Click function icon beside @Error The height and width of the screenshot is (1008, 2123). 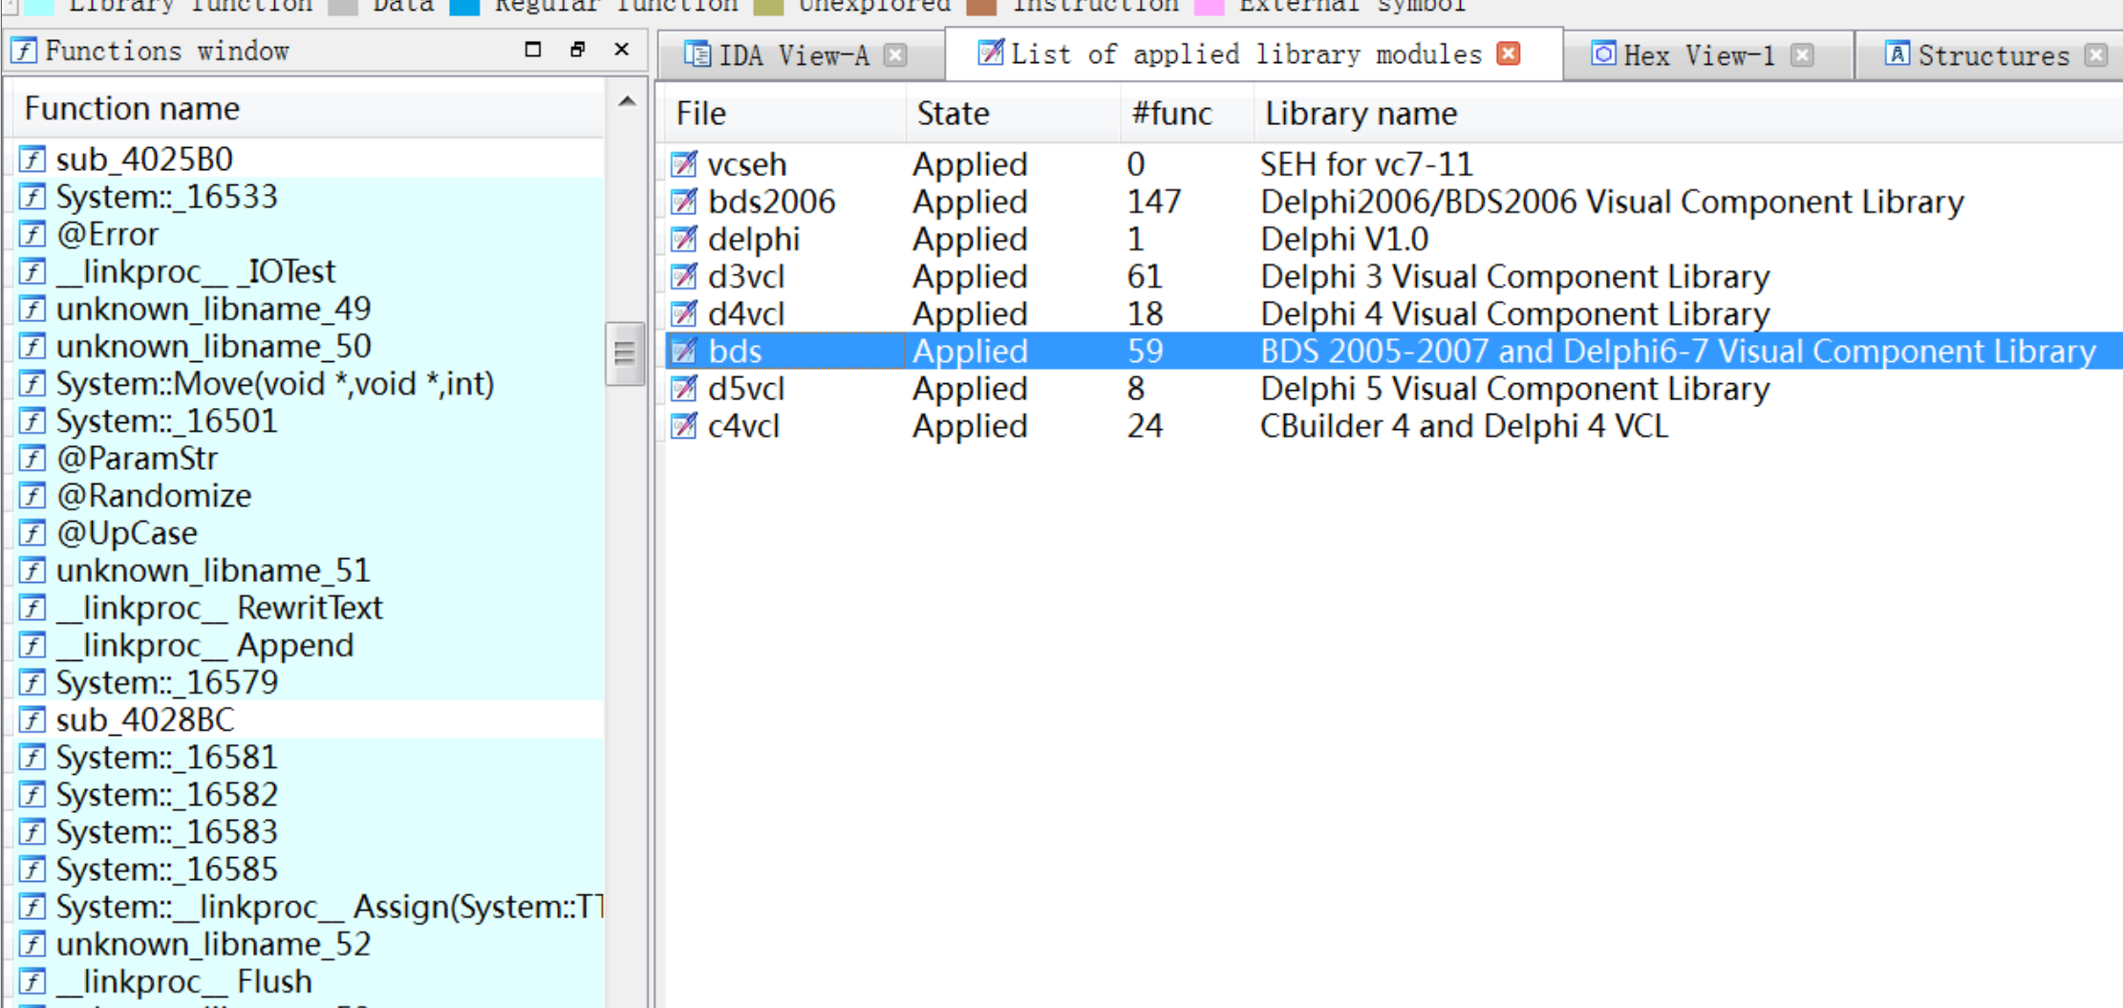[x=32, y=234]
